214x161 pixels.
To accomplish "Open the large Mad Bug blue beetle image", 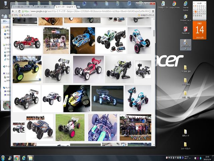I will point(39,127).
